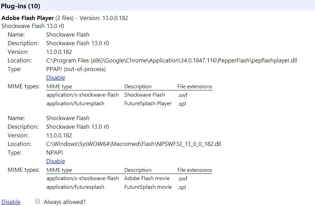Click application/futuresplash in the FutureSplash Player row
This screenshot has height=206, width=315.
point(75,104)
